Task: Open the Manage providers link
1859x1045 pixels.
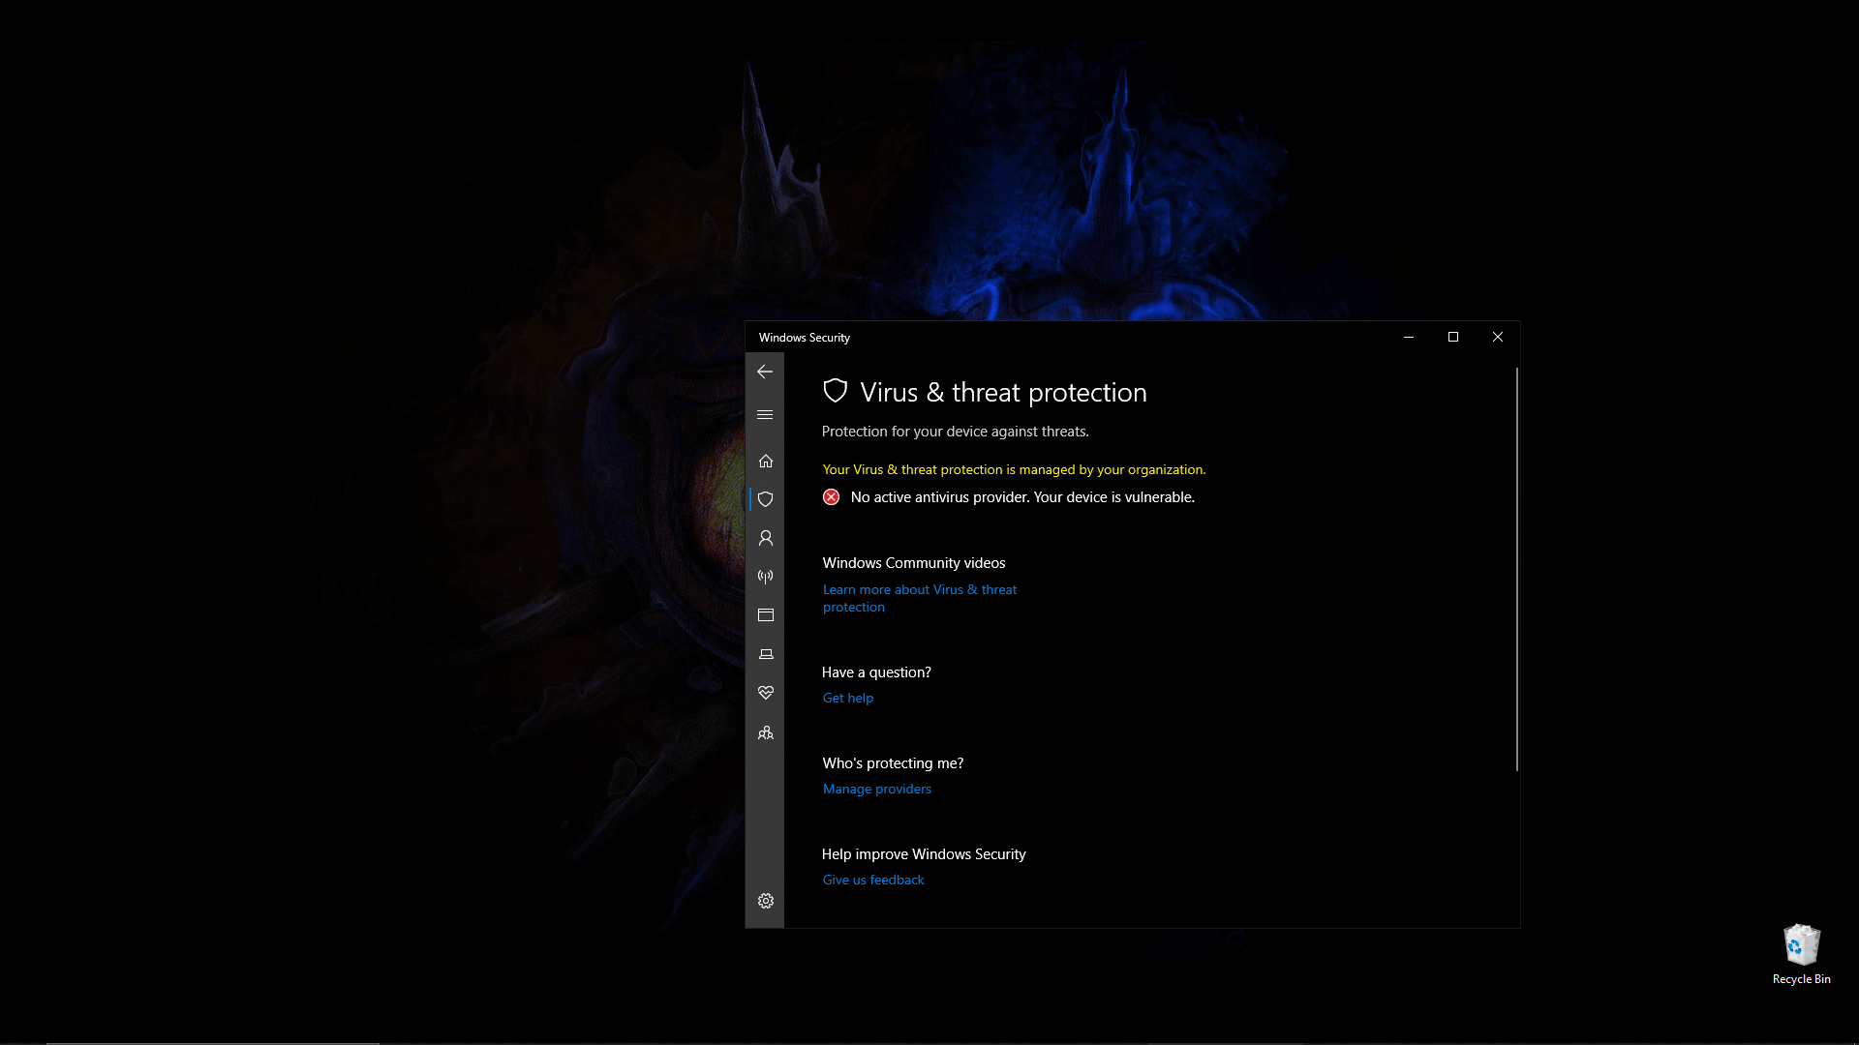Action: 877,789
